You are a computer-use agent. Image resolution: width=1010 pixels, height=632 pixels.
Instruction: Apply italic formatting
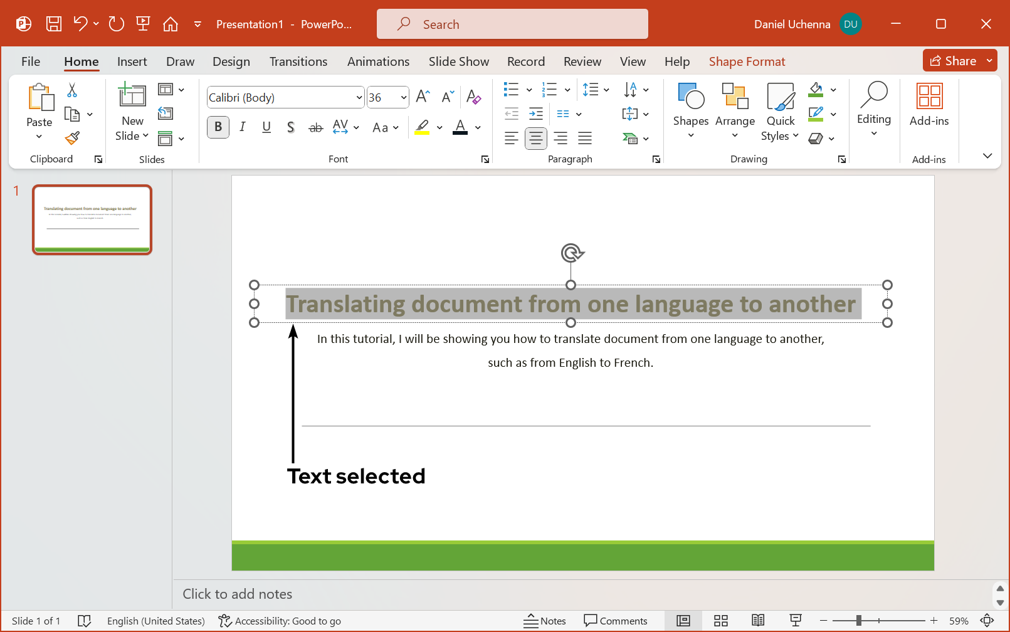(242, 127)
